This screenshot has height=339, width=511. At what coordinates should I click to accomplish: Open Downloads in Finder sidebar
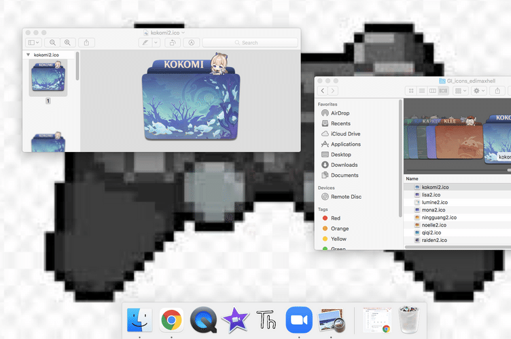click(344, 165)
